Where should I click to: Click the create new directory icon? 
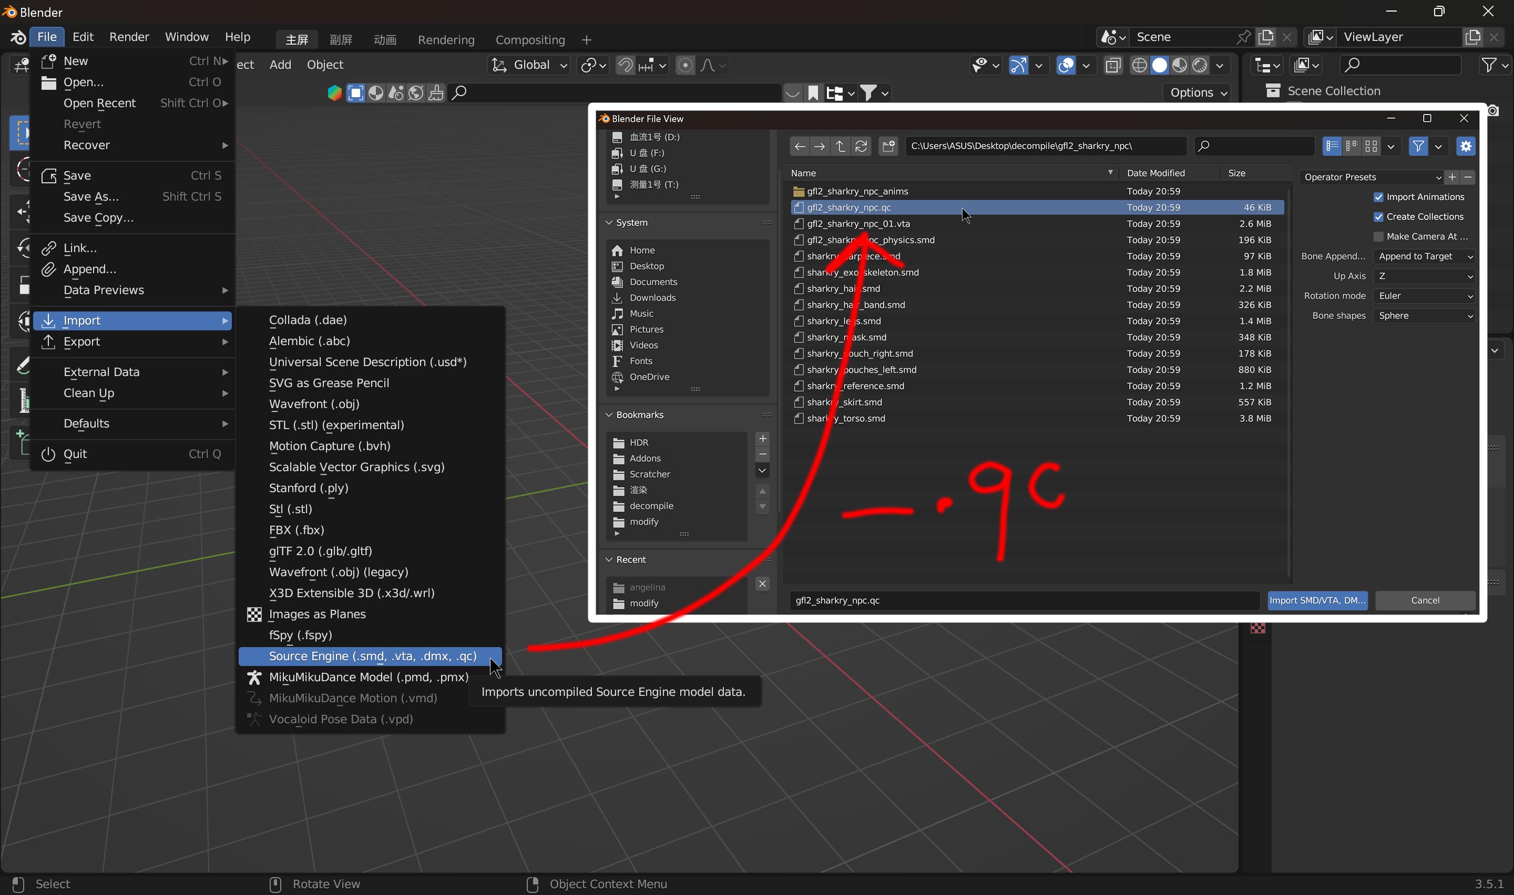[x=888, y=146]
